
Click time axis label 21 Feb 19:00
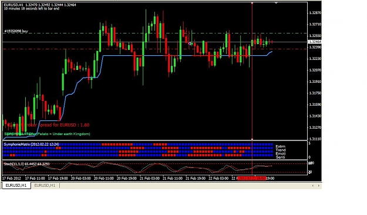(x=196, y=179)
